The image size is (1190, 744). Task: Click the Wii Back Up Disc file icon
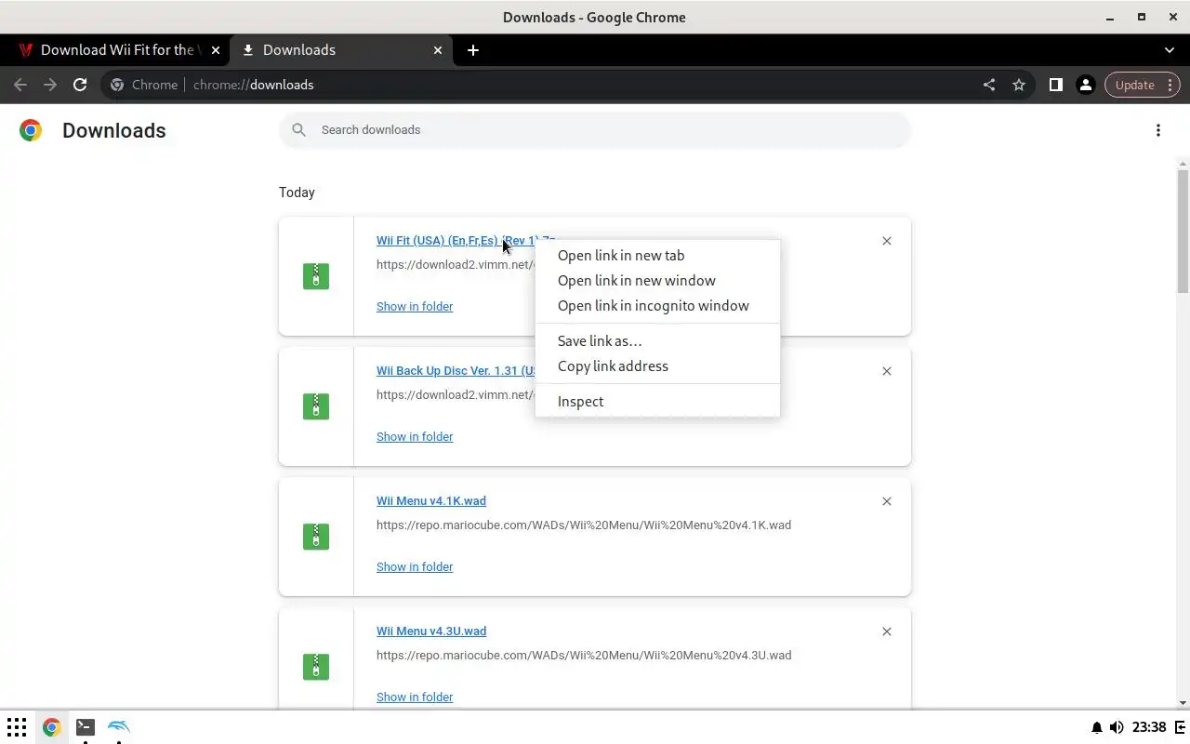point(316,406)
